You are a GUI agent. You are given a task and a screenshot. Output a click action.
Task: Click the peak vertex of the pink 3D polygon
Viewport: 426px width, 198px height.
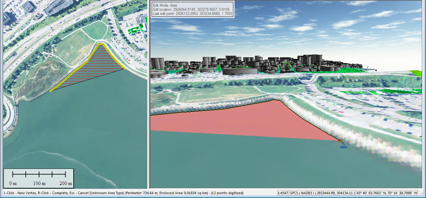pos(279,100)
